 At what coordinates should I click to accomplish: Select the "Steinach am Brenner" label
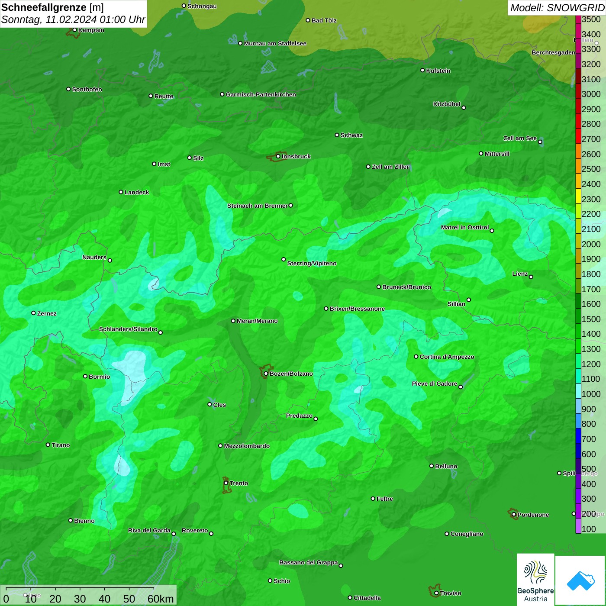[258, 206]
